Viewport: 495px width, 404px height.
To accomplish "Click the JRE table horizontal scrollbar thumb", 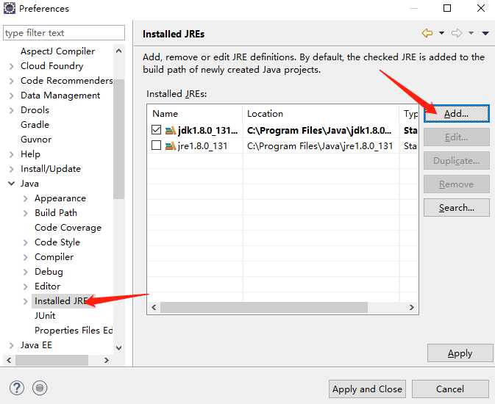I will coord(264,307).
